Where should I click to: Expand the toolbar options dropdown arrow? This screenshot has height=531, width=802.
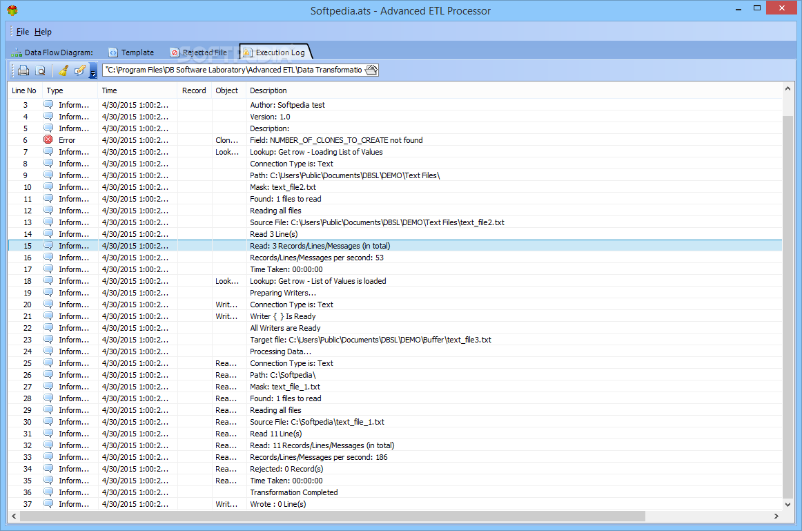pos(93,72)
